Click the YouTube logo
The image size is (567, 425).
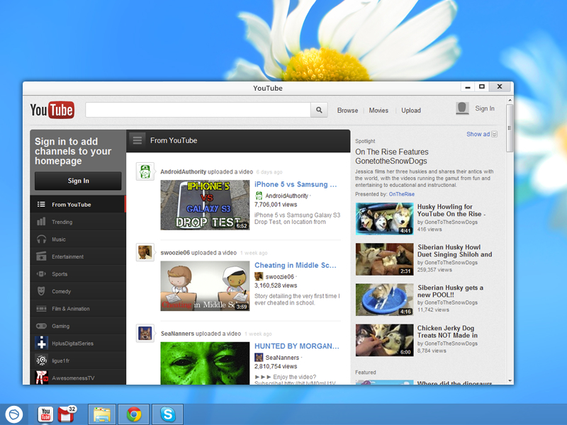coord(52,110)
